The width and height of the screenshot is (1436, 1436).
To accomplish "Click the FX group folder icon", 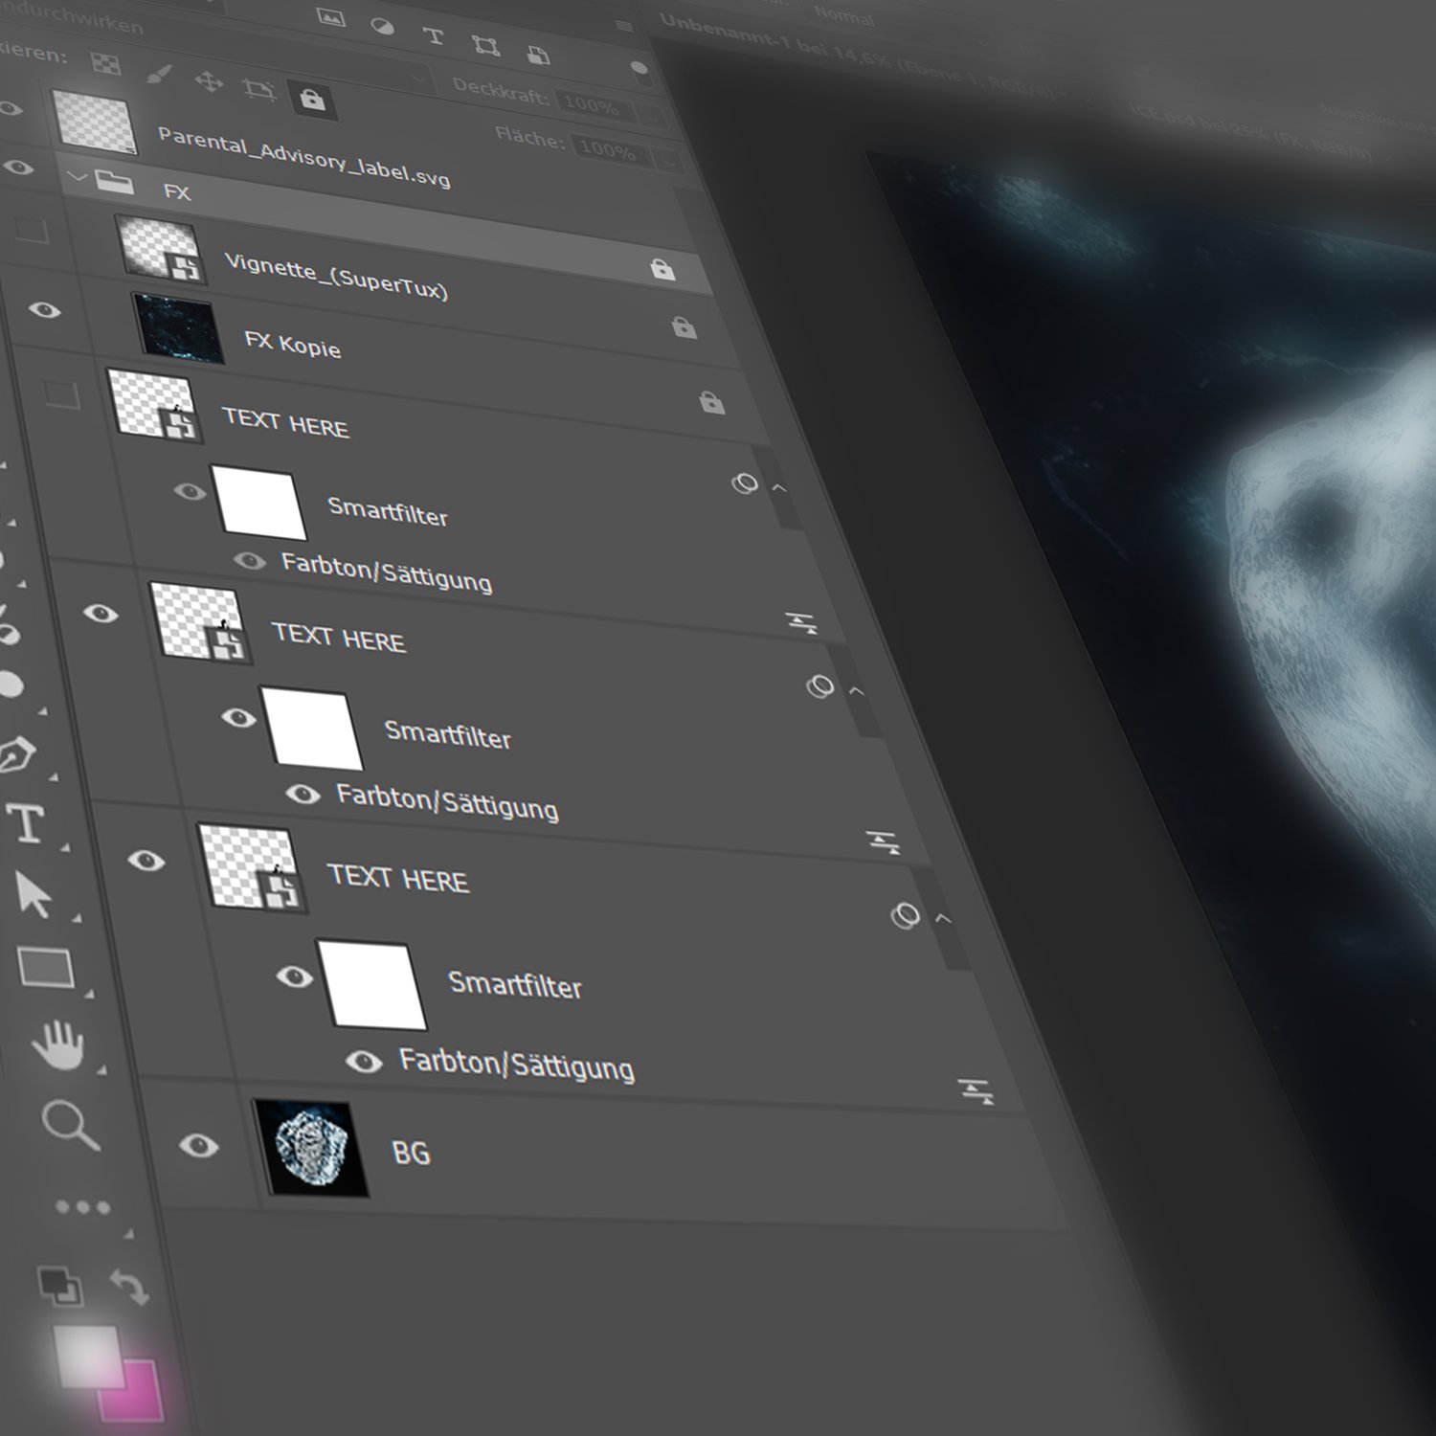I will point(115,181).
